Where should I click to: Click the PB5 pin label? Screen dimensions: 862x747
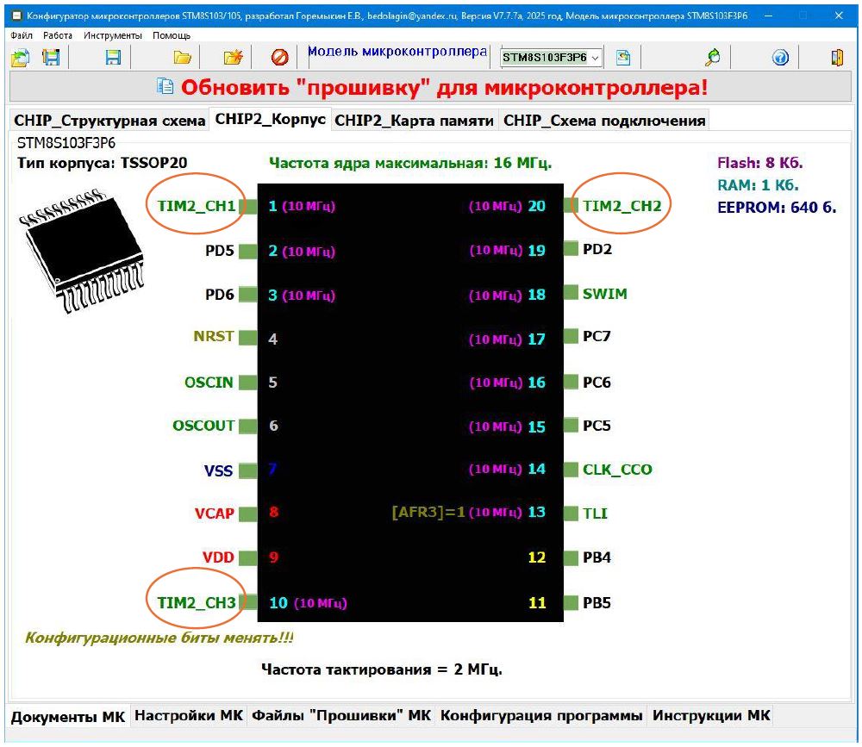point(597,602)
